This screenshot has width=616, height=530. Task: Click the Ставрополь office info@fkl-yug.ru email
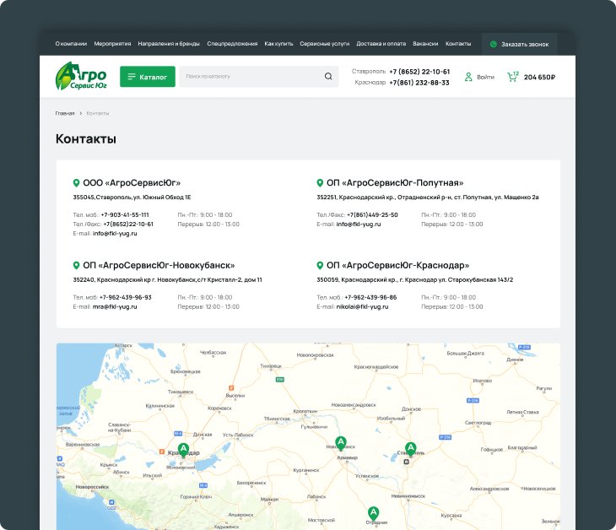115,234
